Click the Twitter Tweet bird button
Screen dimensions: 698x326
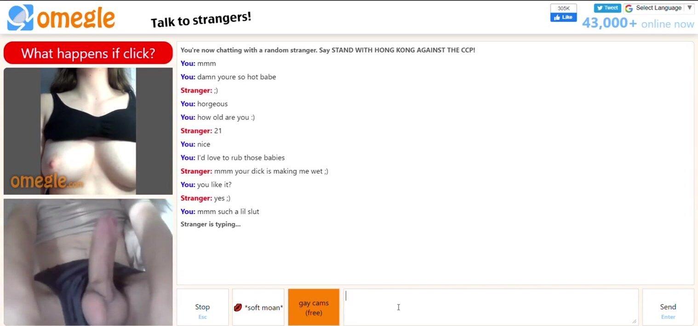(x=607, y=8)
